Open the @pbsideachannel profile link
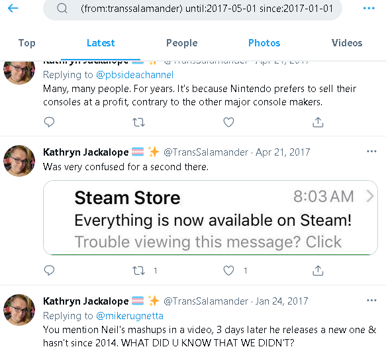This screenshot has height=349, width=386. tap(134, 75)
